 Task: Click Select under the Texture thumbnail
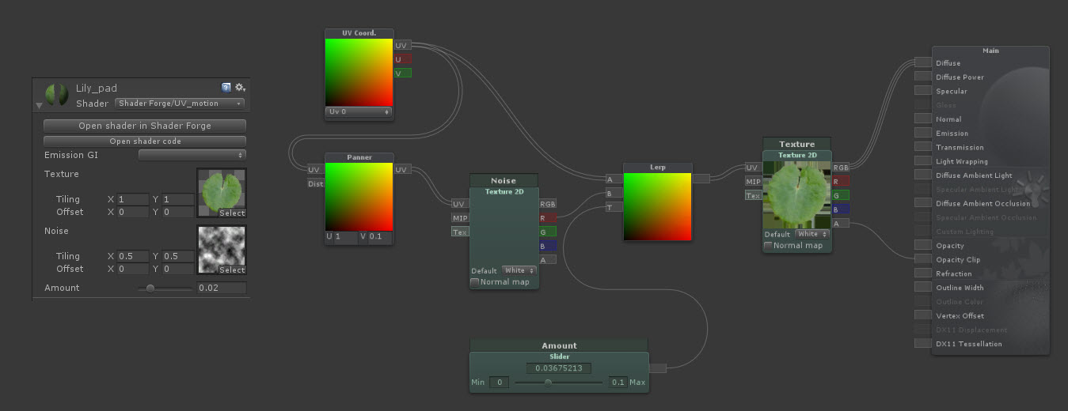tap(232, 213)
